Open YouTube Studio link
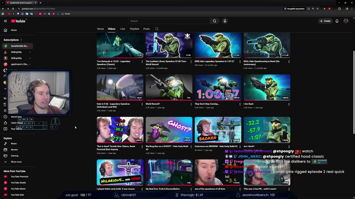This screenshot has width=355, height=199. (x=18, y=183)
